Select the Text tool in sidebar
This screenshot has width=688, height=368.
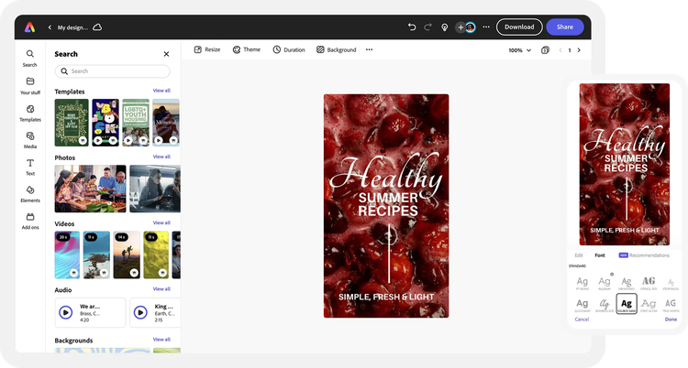point(30,167)
